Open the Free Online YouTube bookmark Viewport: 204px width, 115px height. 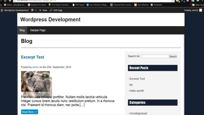59,5
